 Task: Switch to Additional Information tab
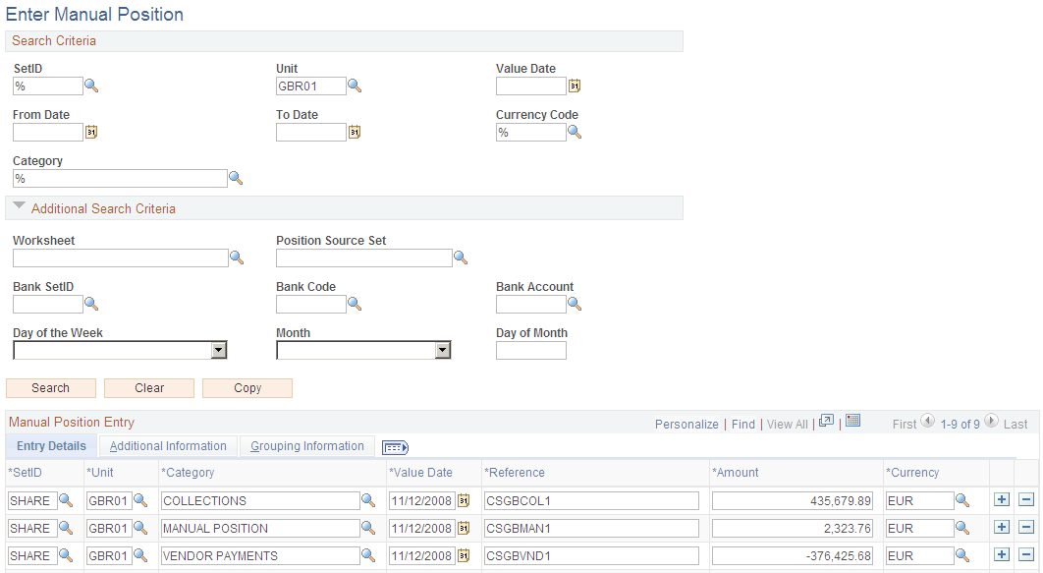168,446
